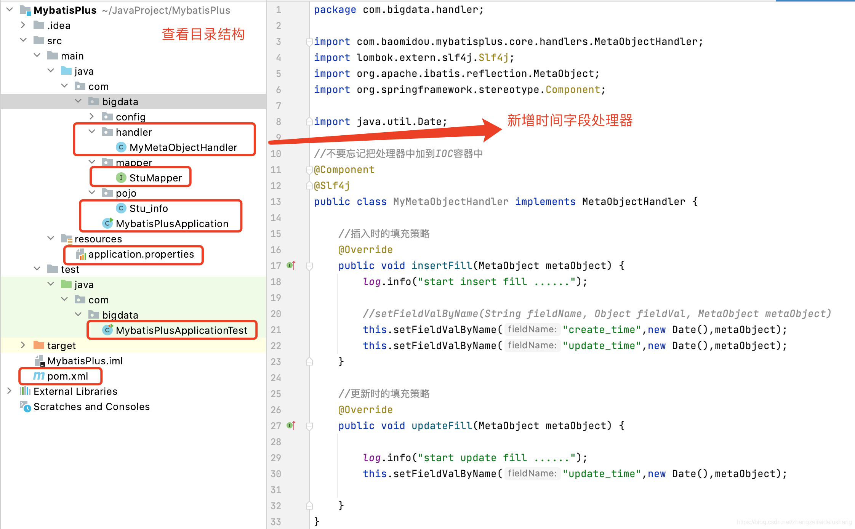
Task: Click the StuMapper interface icon
Action: 121,178
